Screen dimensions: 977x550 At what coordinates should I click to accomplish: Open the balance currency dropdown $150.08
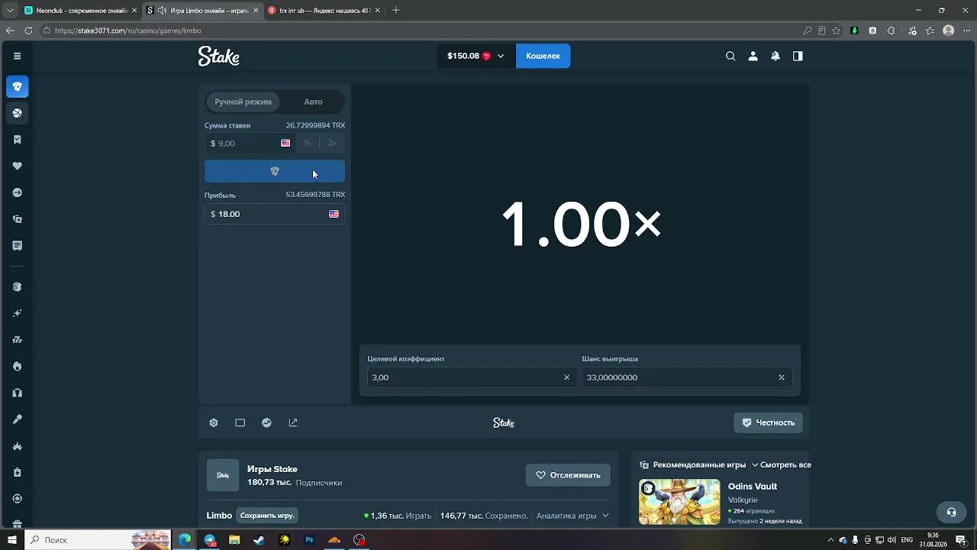[x=475, y=56]
